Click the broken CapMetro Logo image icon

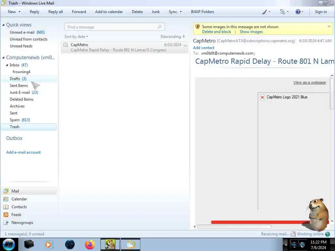(x=262, y=97)
